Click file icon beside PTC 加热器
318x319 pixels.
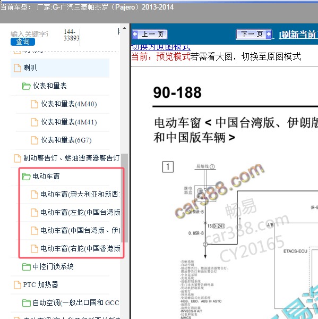pos(18,284)
